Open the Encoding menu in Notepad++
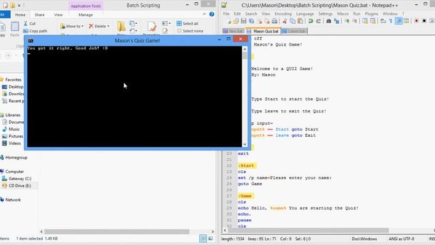The height and width of the screenshot is (245, 435). point(283,14)
